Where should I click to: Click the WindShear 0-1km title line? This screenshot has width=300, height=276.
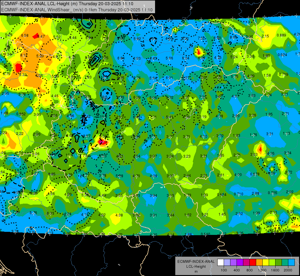[77, 10]
